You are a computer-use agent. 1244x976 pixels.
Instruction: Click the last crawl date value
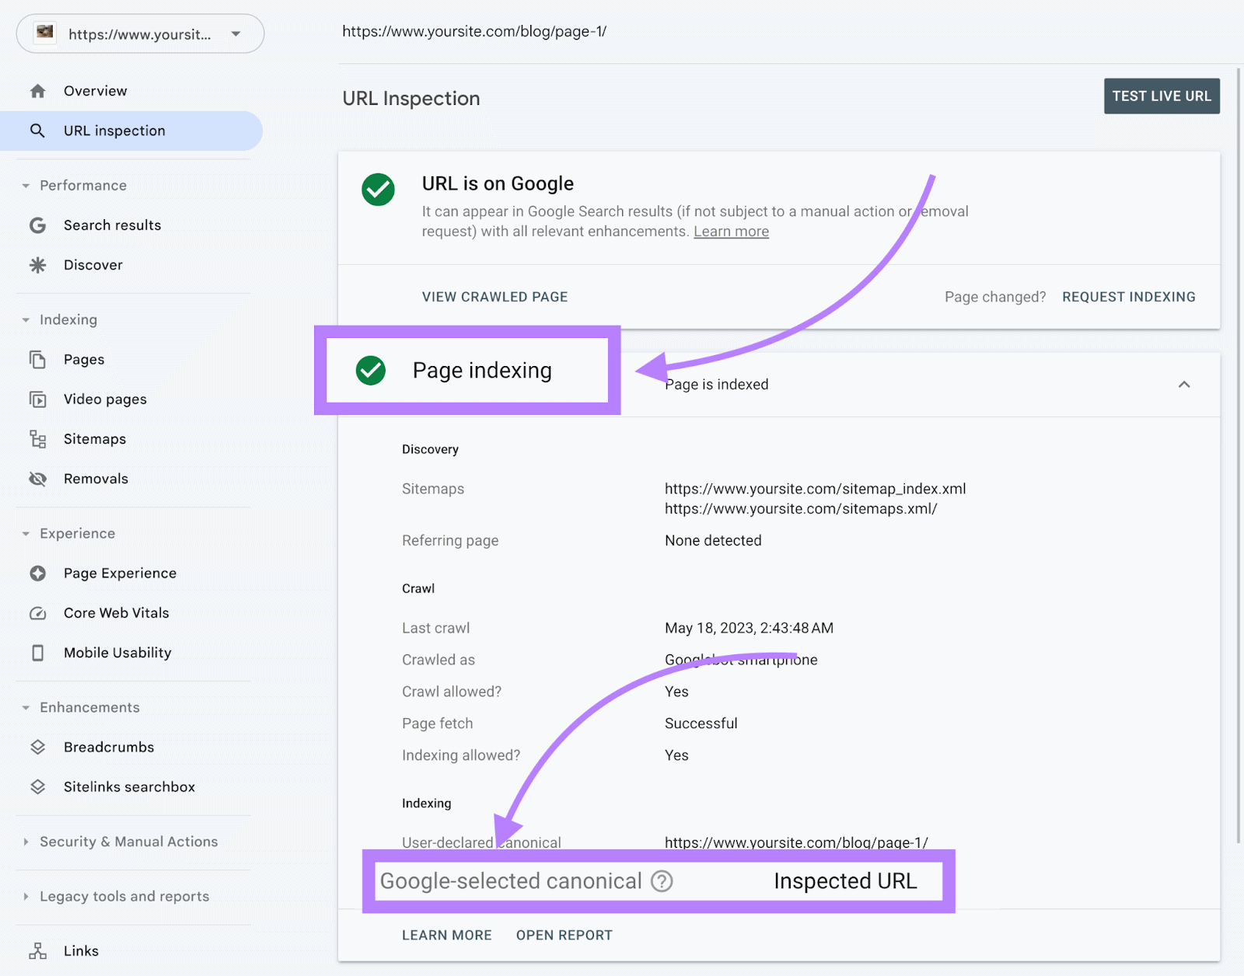(749, 628)
